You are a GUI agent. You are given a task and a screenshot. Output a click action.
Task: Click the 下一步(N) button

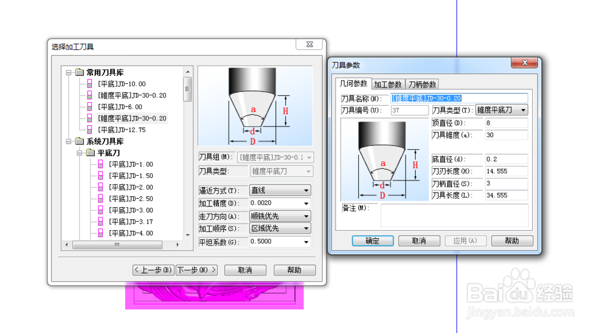point(196,270)
